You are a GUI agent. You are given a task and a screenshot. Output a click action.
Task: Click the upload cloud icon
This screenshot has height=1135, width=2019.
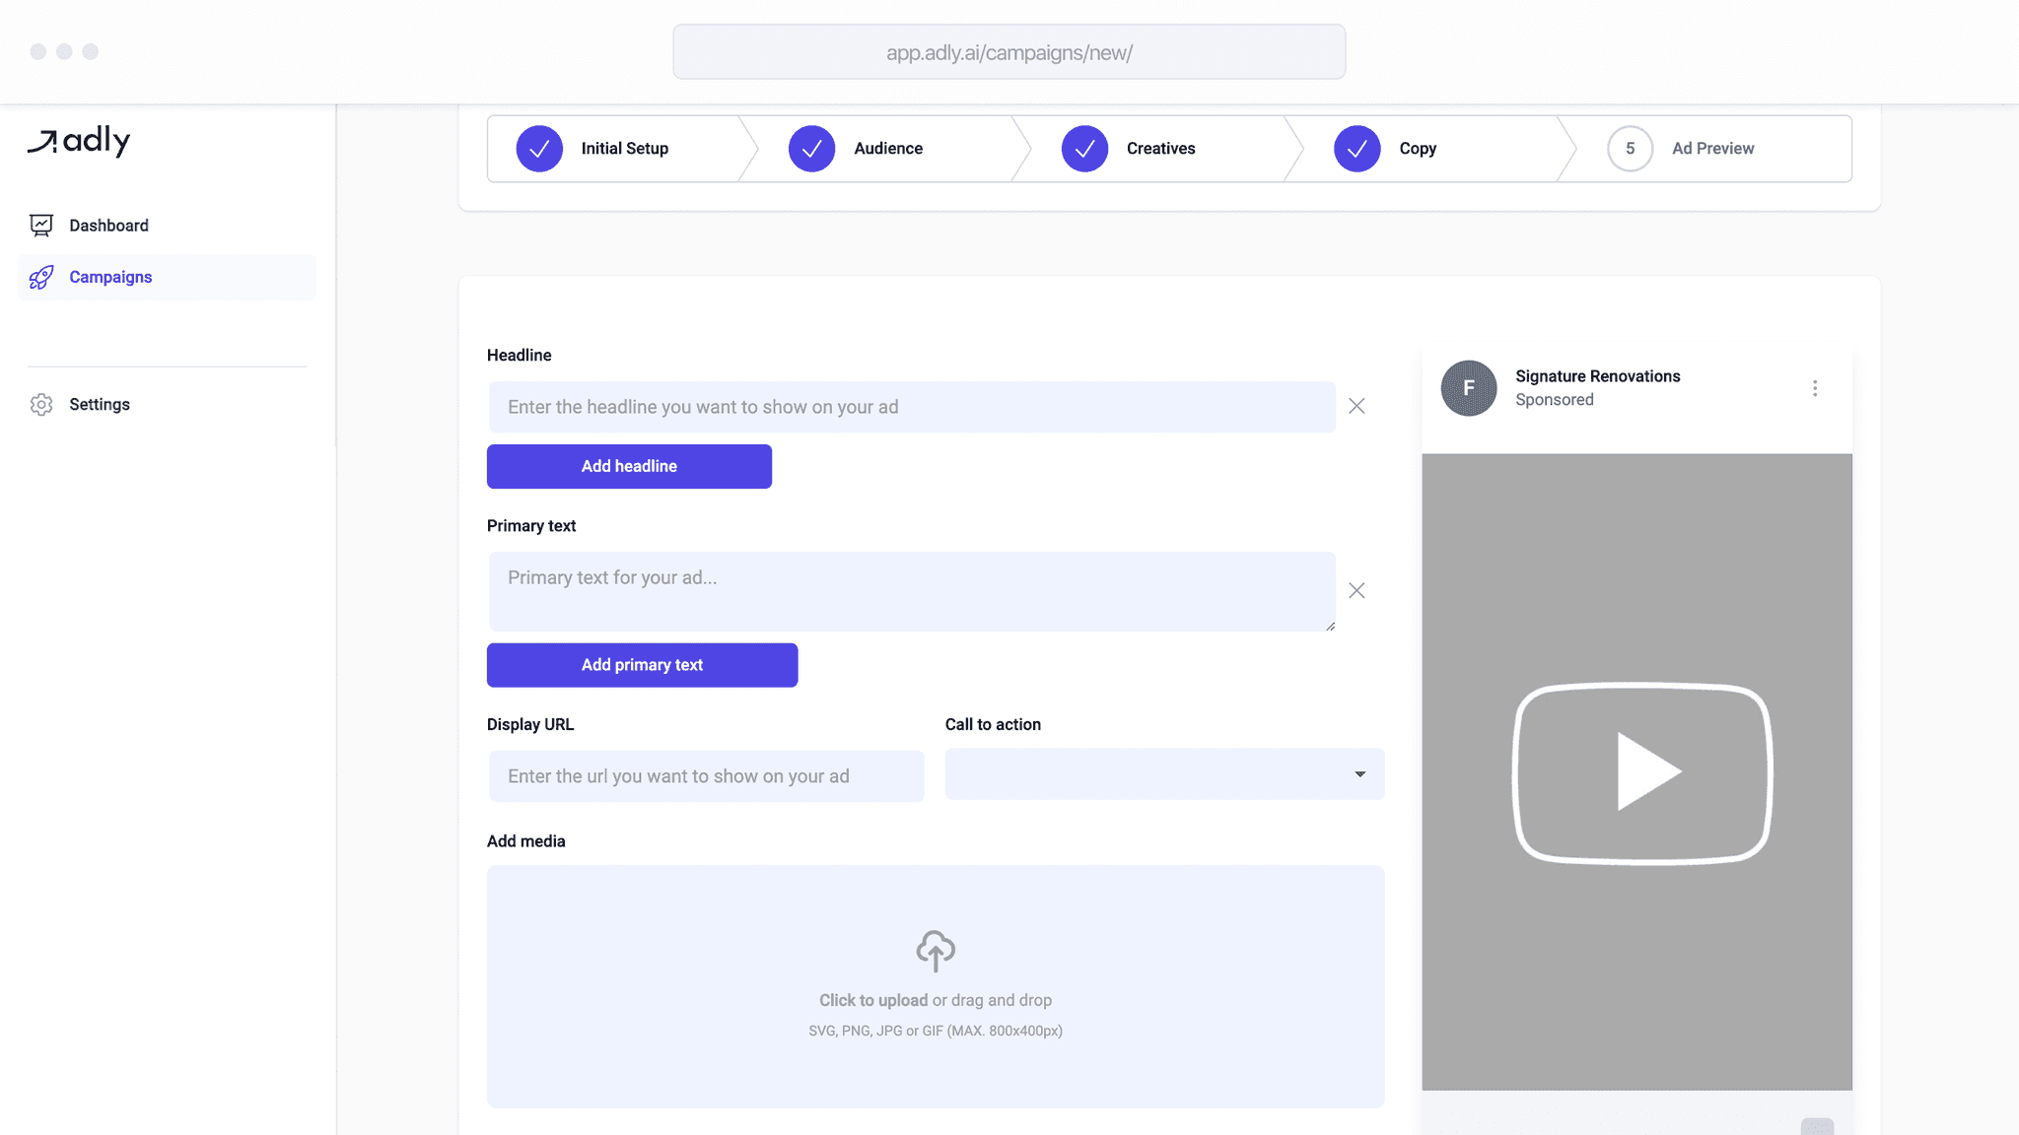tap(935, 950)
